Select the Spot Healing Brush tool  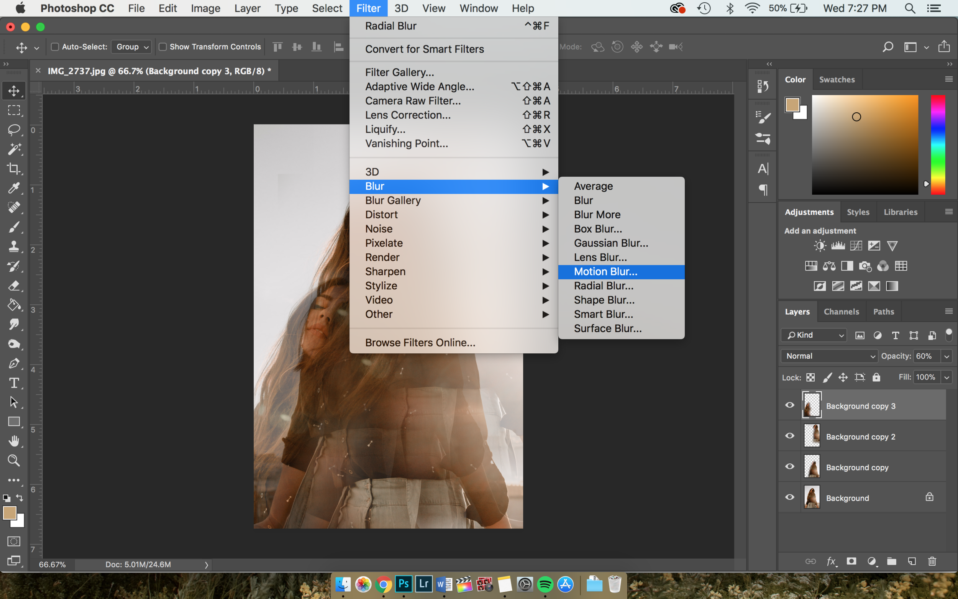(x=14, y=208)
